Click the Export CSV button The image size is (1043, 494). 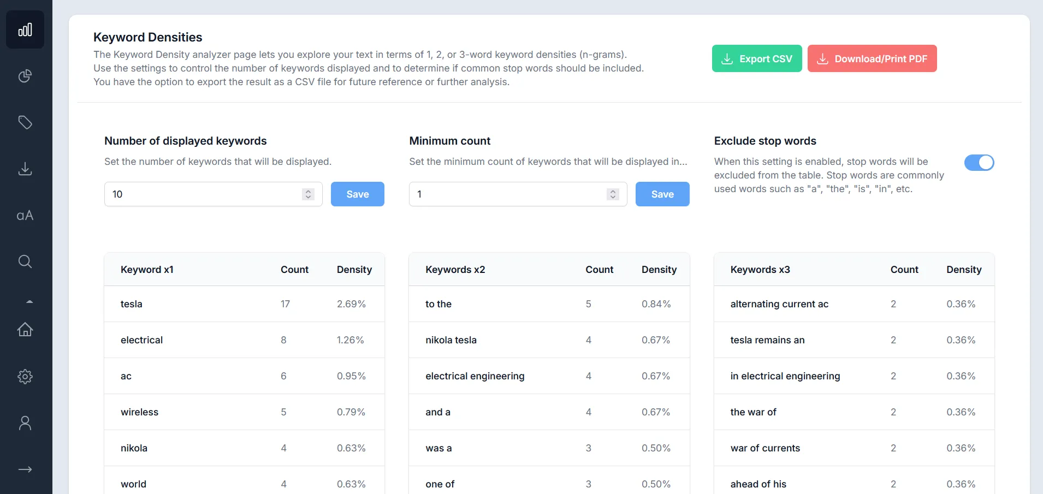(x=757, y=58)
